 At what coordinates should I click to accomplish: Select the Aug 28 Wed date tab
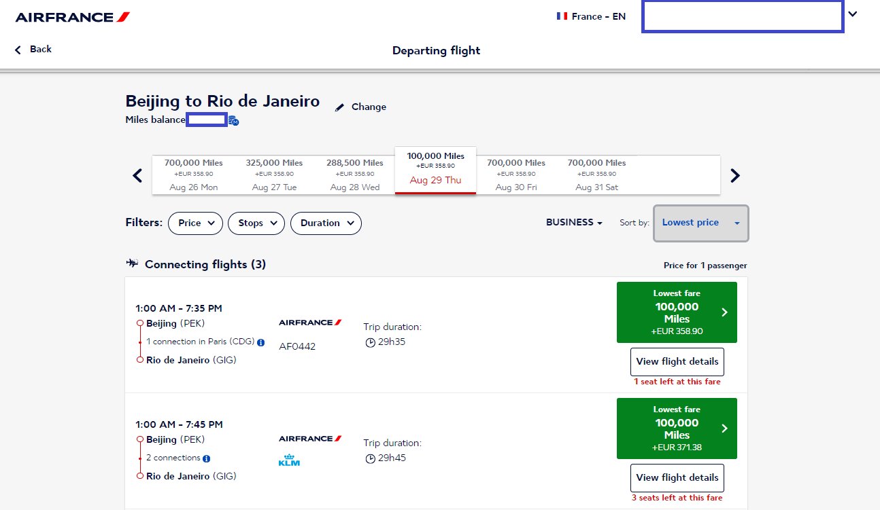click(x=355, y=175)
